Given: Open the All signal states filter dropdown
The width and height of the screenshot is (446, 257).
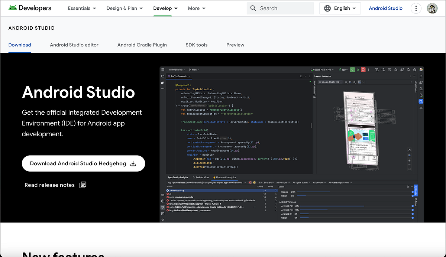Looking at the screenshot, I should tap(302, 183).
